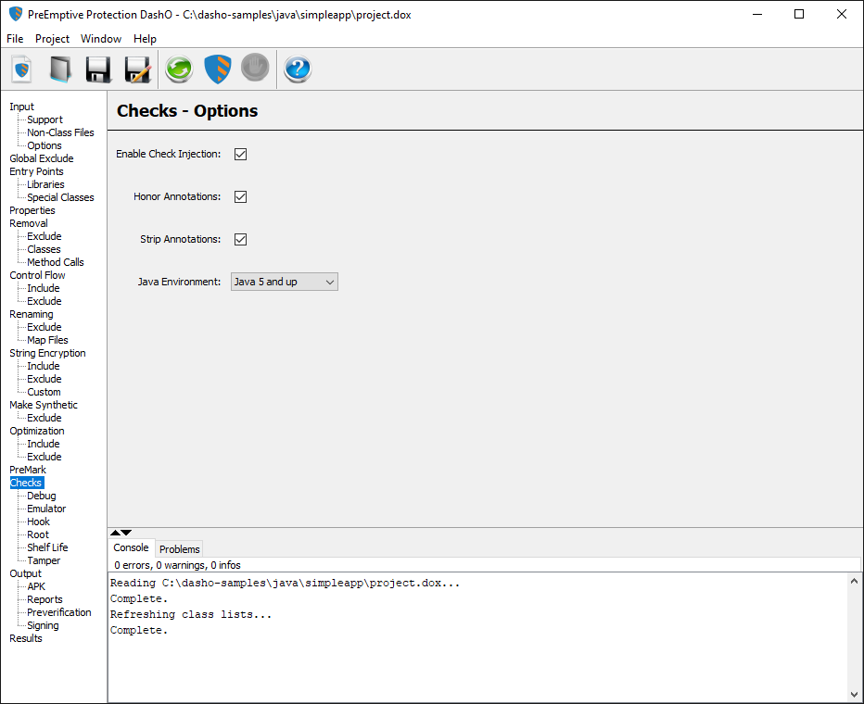This screenshot has width=864, height=704.
Task: Click the New Project toolbar icon
Action: tap(22, 69)
